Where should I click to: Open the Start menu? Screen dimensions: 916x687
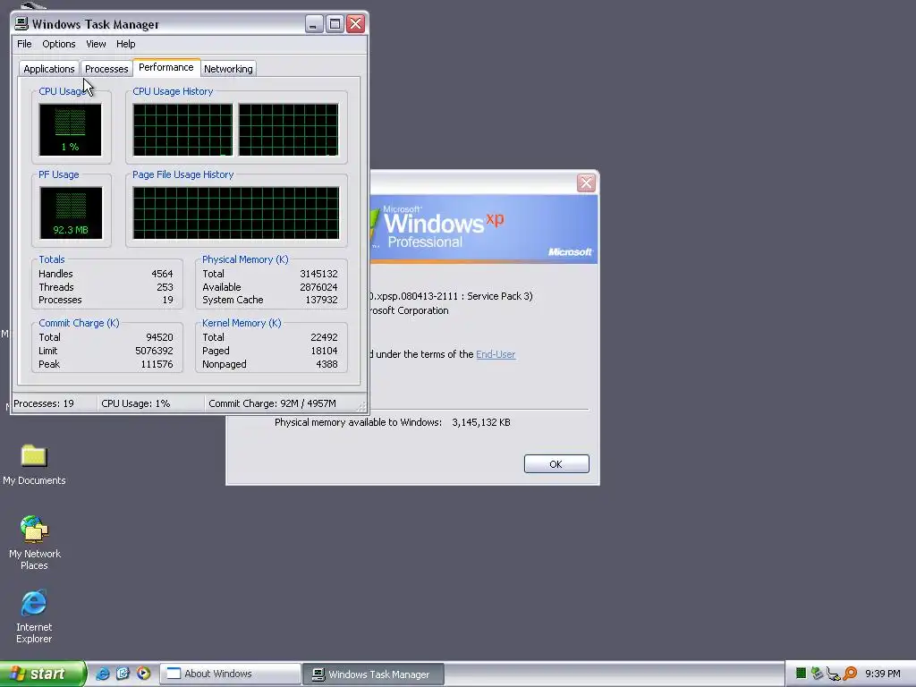(43, 674)
